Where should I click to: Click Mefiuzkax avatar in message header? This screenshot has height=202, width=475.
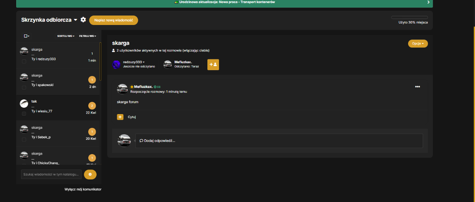(123, 89)
